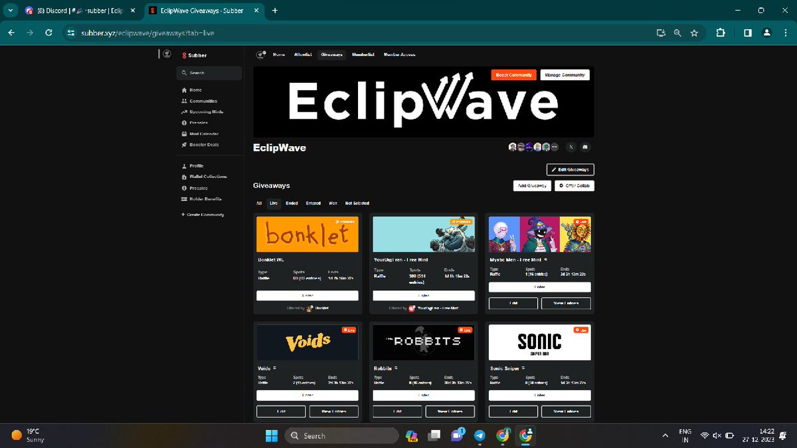797x448 pixels.
Task: Open the bonklet giveaway banner
Action: (x=308, y=234)
